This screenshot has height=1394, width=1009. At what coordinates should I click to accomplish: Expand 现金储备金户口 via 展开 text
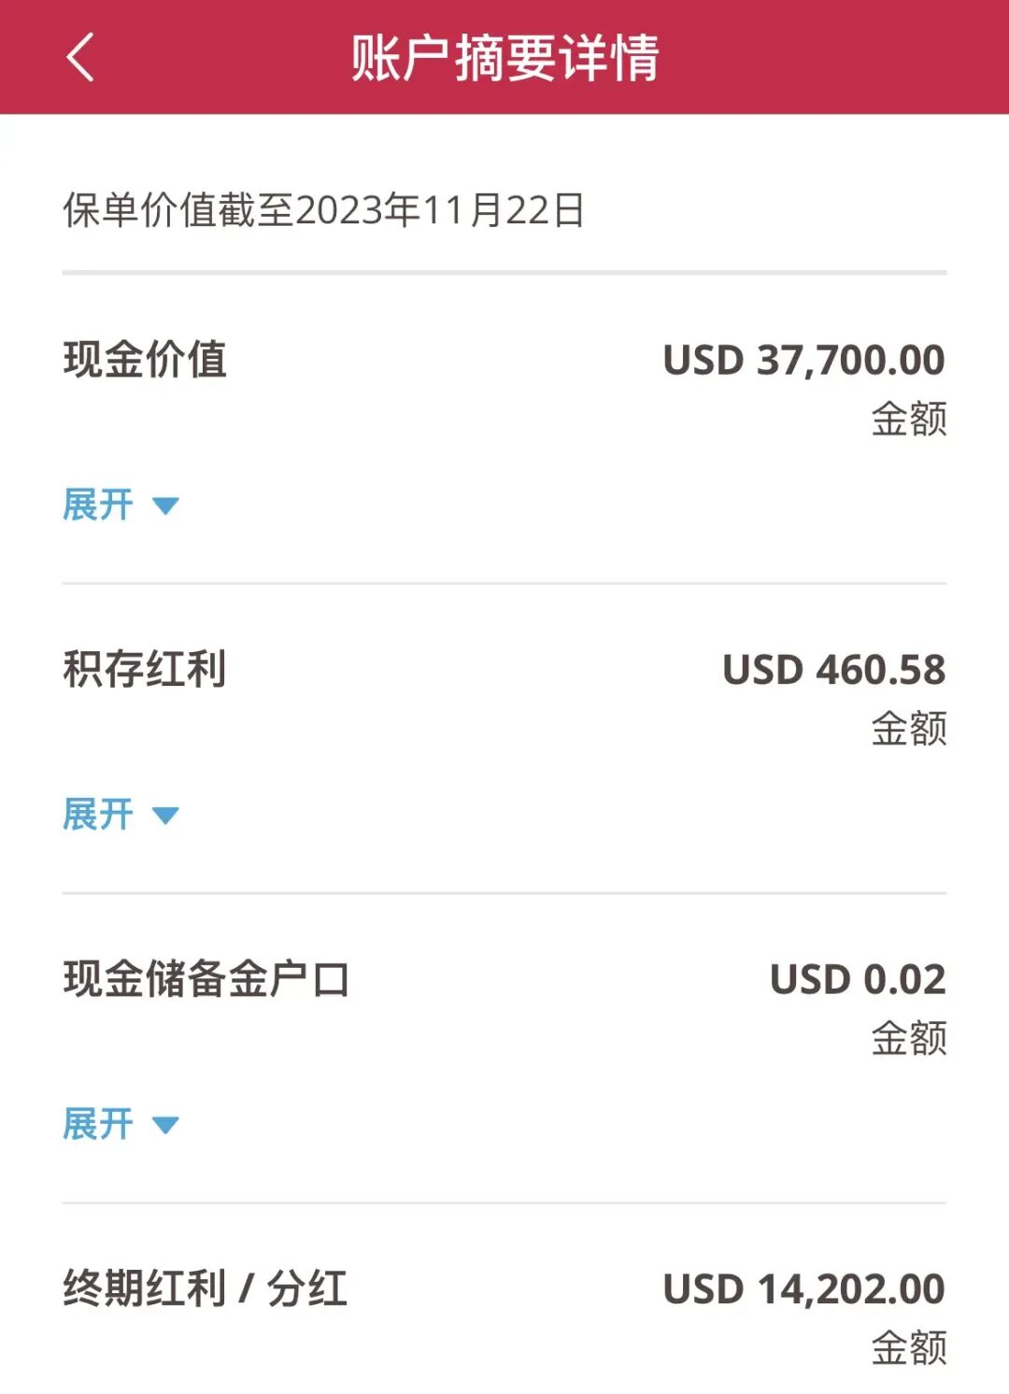[98, 1124]
